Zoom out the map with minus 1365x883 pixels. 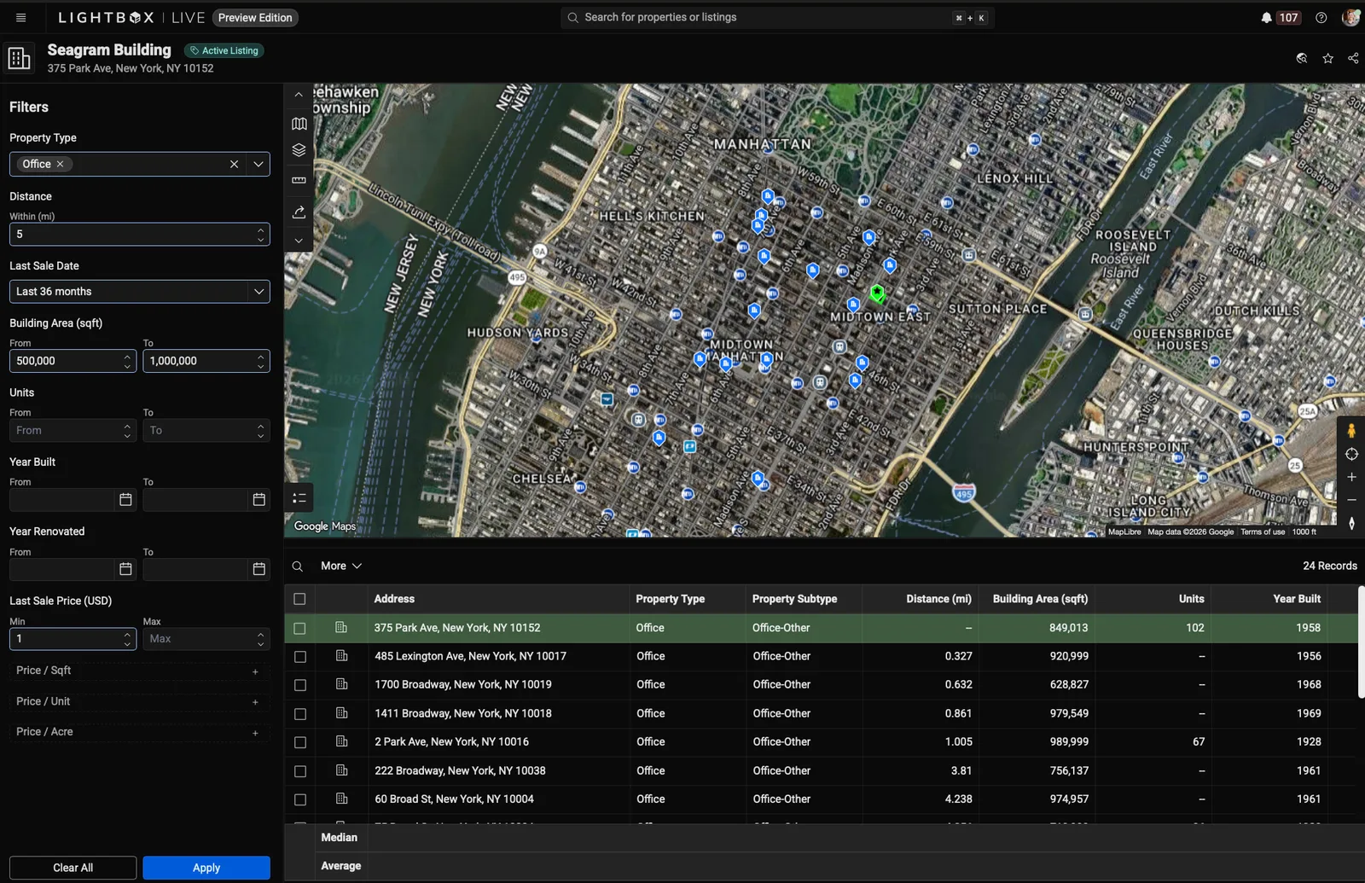point(1351,500)
